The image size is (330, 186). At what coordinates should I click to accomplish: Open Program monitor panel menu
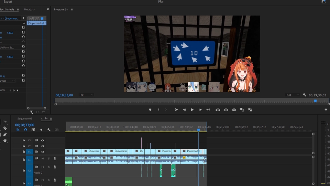[x=71, y=10]
